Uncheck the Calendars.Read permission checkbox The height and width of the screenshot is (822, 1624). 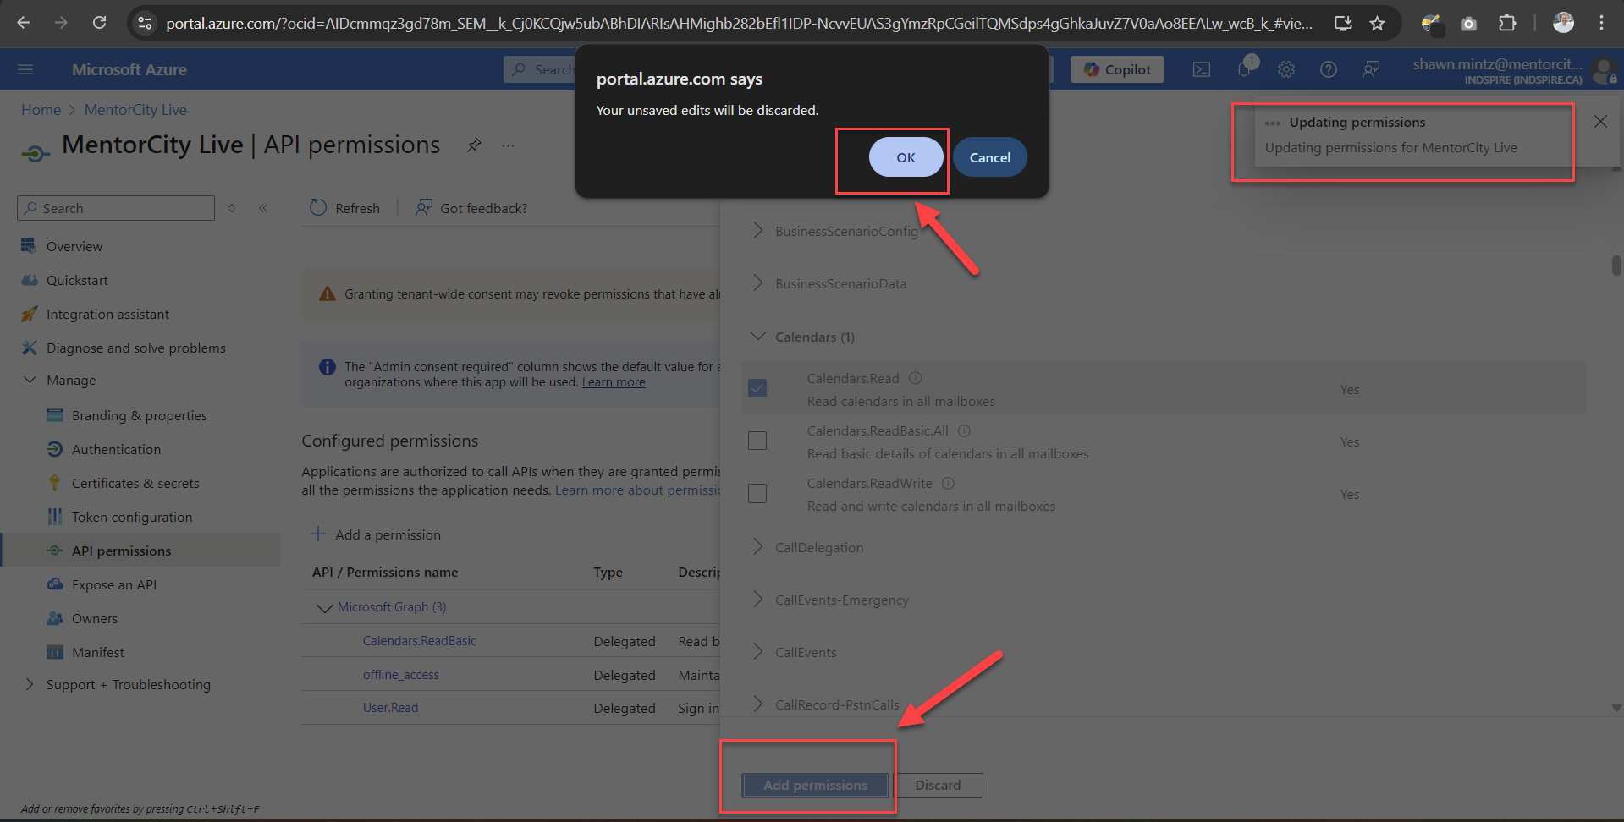[757, 388]
